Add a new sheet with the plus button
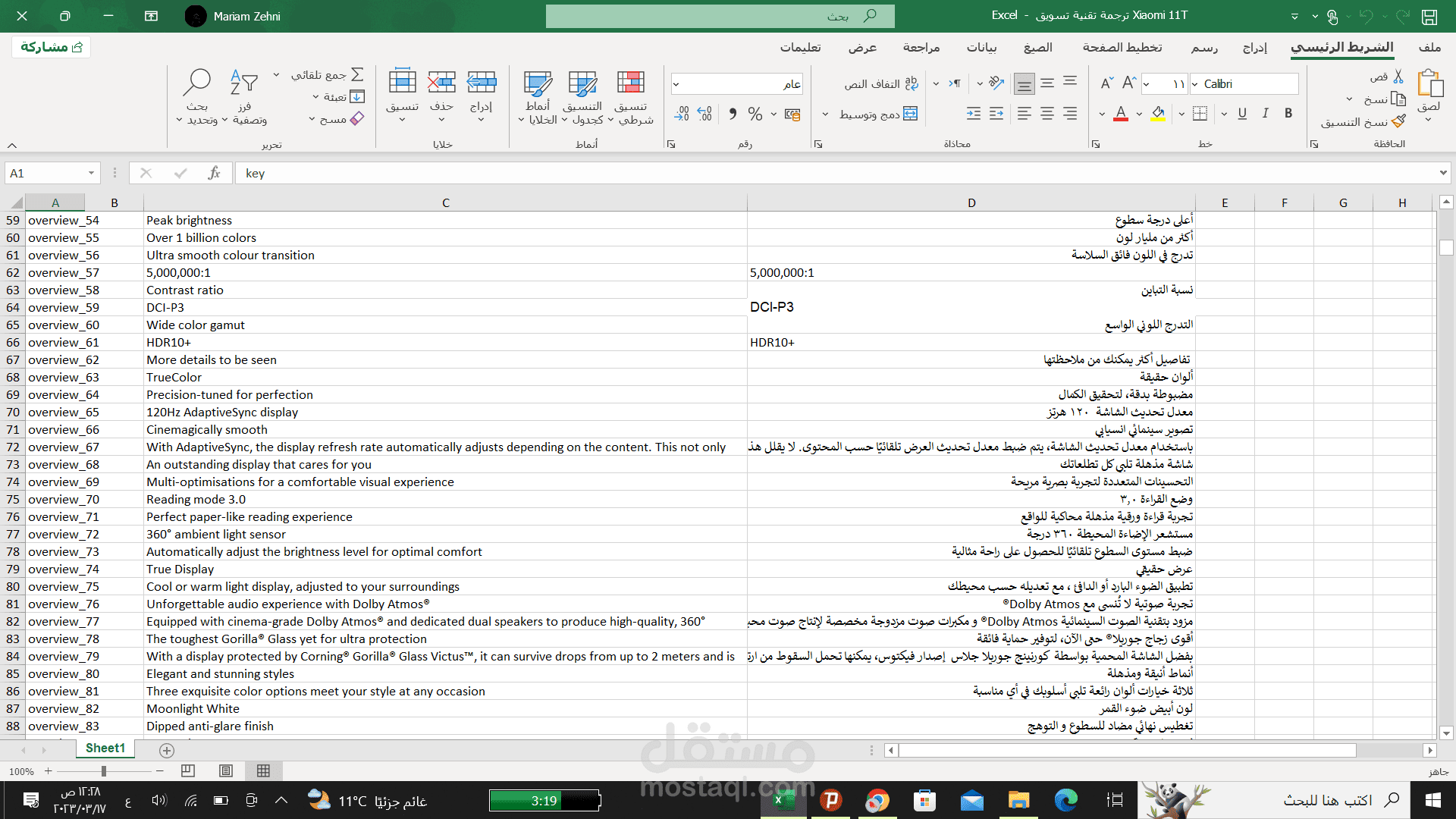This screenshot has width=1456, height=819. 167,750
